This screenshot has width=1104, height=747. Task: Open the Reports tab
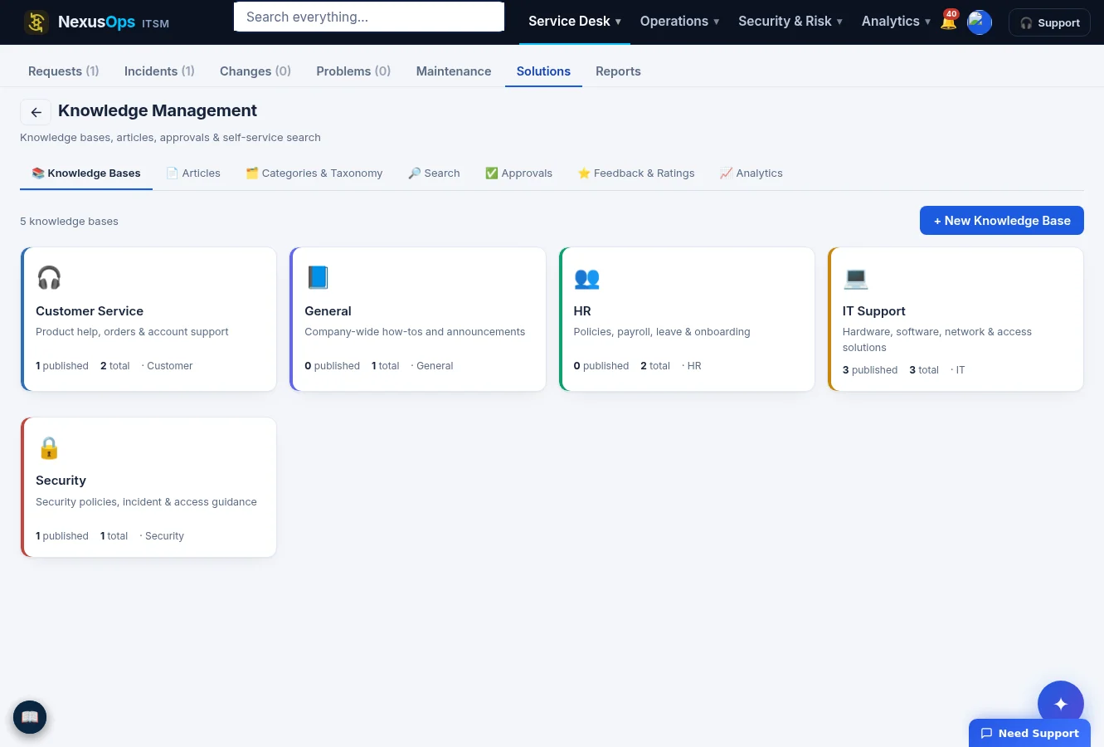618,71
